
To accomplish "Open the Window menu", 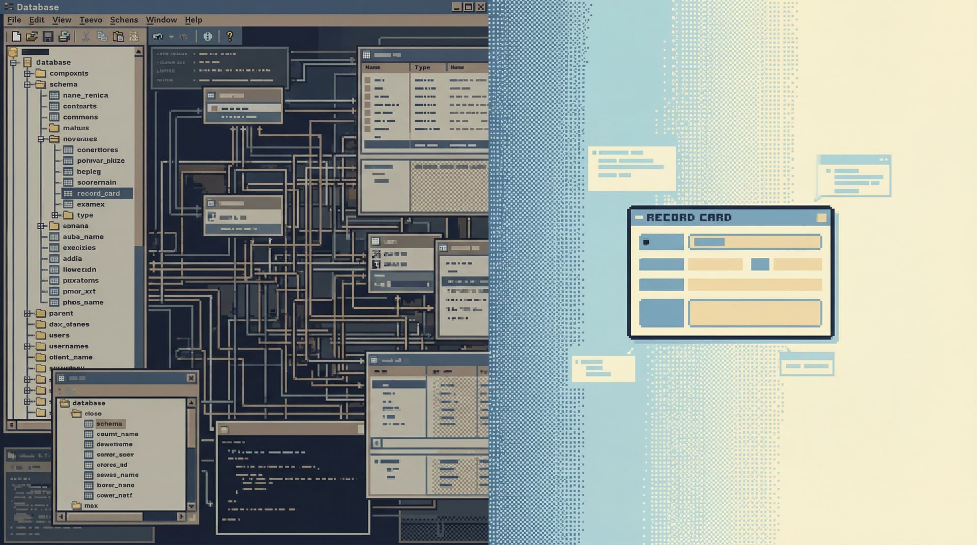I will [x=161, y=19].
